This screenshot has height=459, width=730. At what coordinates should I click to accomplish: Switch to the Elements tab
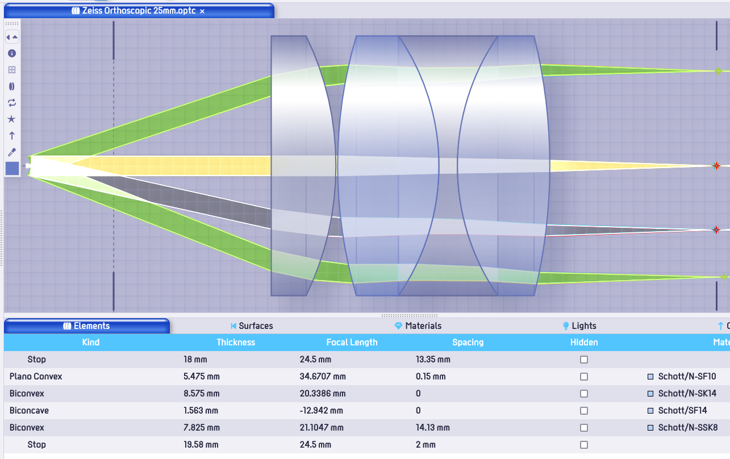[87, 326]
